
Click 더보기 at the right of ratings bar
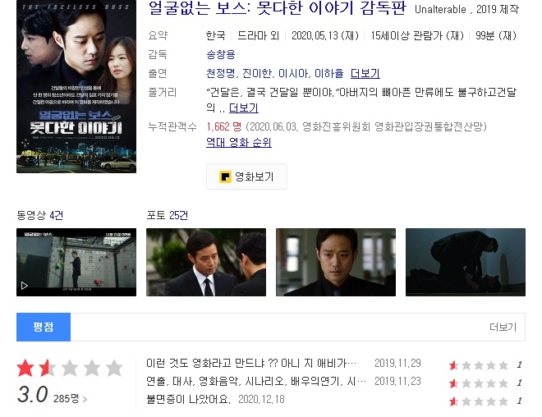[x=503, y=327]
